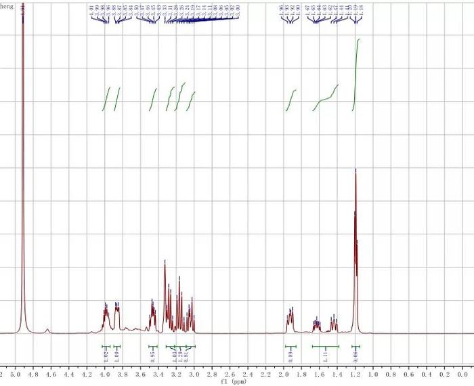
Task: Click the 1.02 integral label under 4.0 ppm
Action: tap(106, 357)
